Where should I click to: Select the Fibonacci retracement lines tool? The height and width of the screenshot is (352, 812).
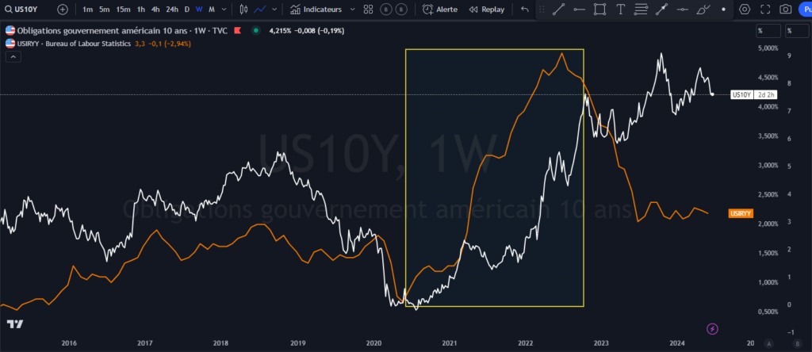(641, 10)
